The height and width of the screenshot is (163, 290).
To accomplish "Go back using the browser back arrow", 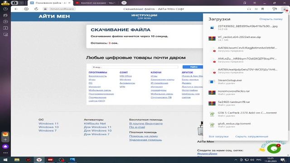I will click(x=16, y=9).
